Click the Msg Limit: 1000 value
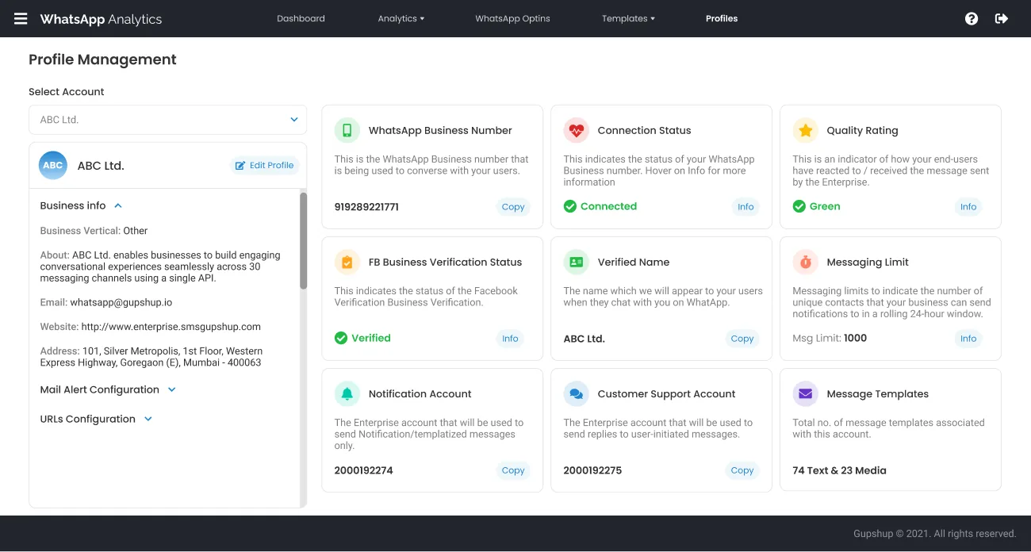 coord(830,338)
